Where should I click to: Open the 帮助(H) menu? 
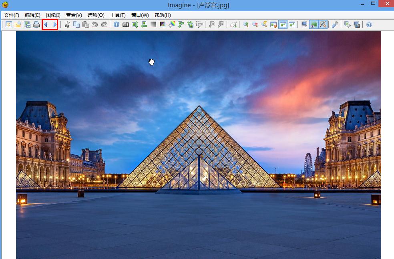coord(163,15)
